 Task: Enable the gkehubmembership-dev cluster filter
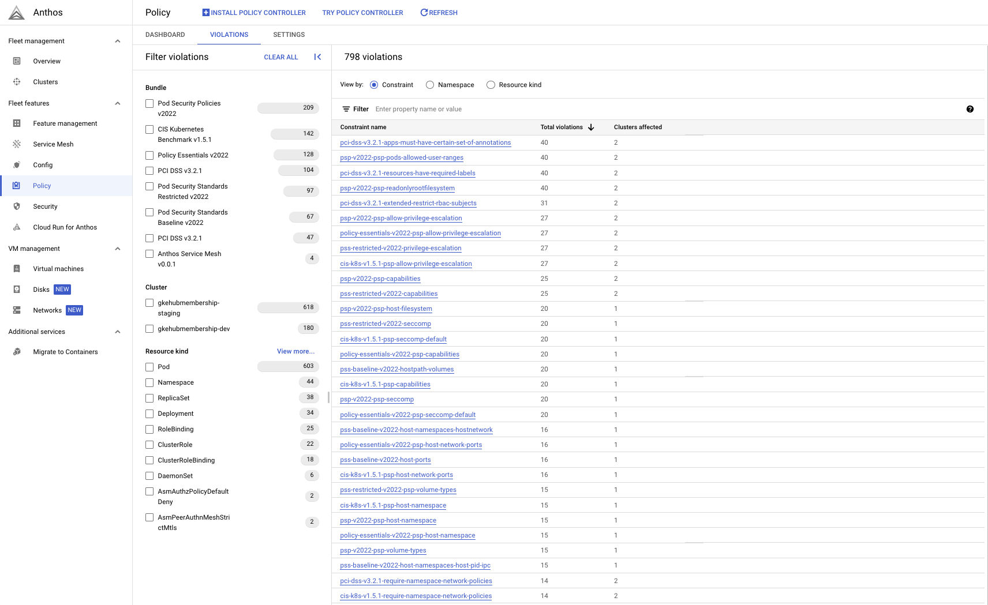[149, 329]
